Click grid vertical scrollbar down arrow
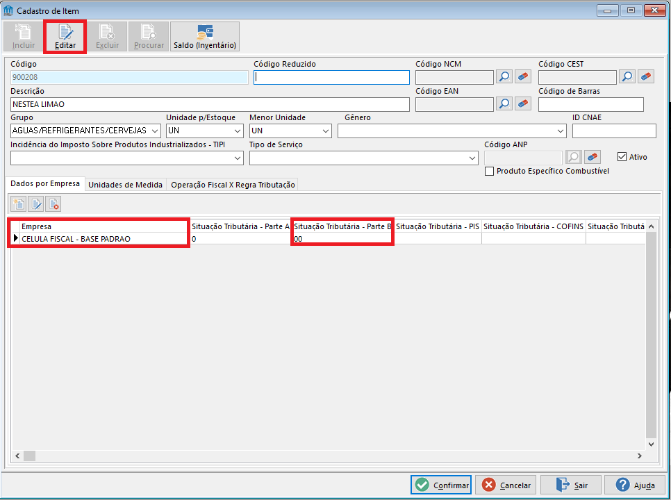The image size is (671, 500). coord(652,444)
